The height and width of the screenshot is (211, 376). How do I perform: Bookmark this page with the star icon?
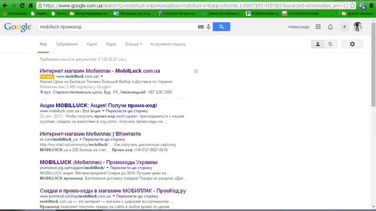pos(352,5)
